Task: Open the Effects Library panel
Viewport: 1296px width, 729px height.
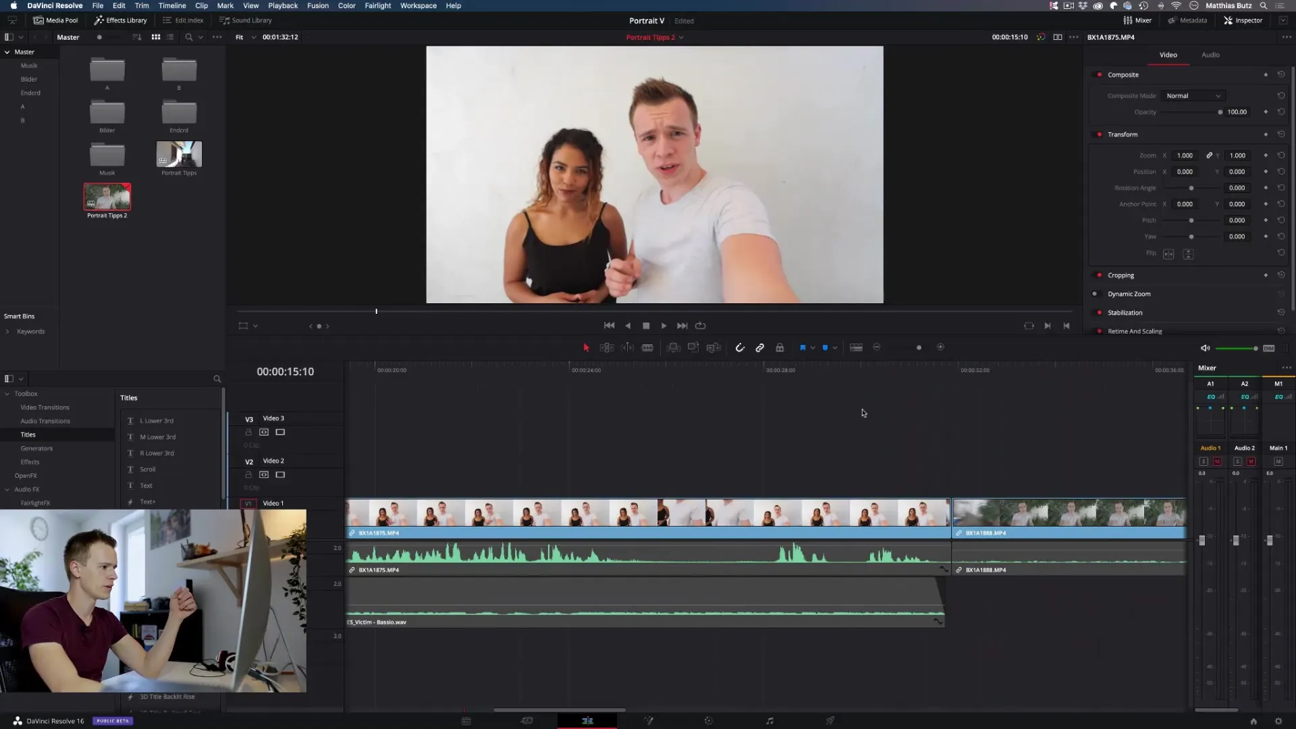Action: pos(120,20)
